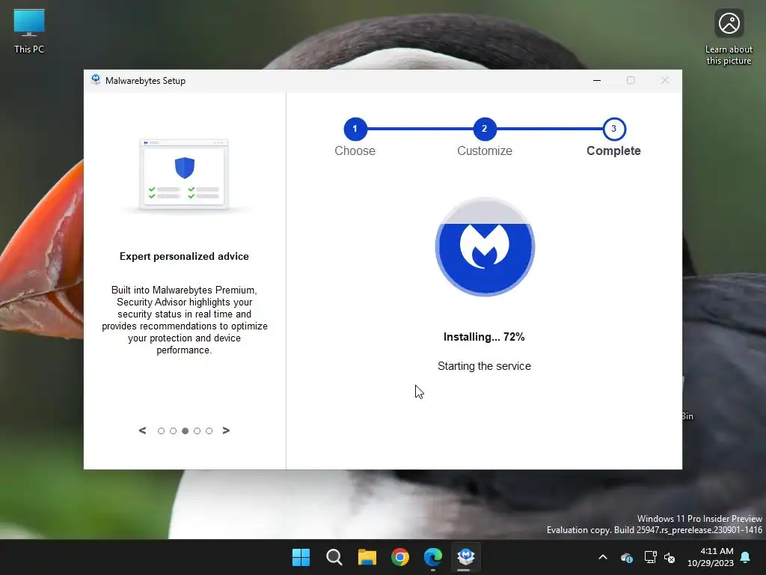Click the Expert personalized advice heading
Screen dimensions: 766x575
[x=184, y=256]
